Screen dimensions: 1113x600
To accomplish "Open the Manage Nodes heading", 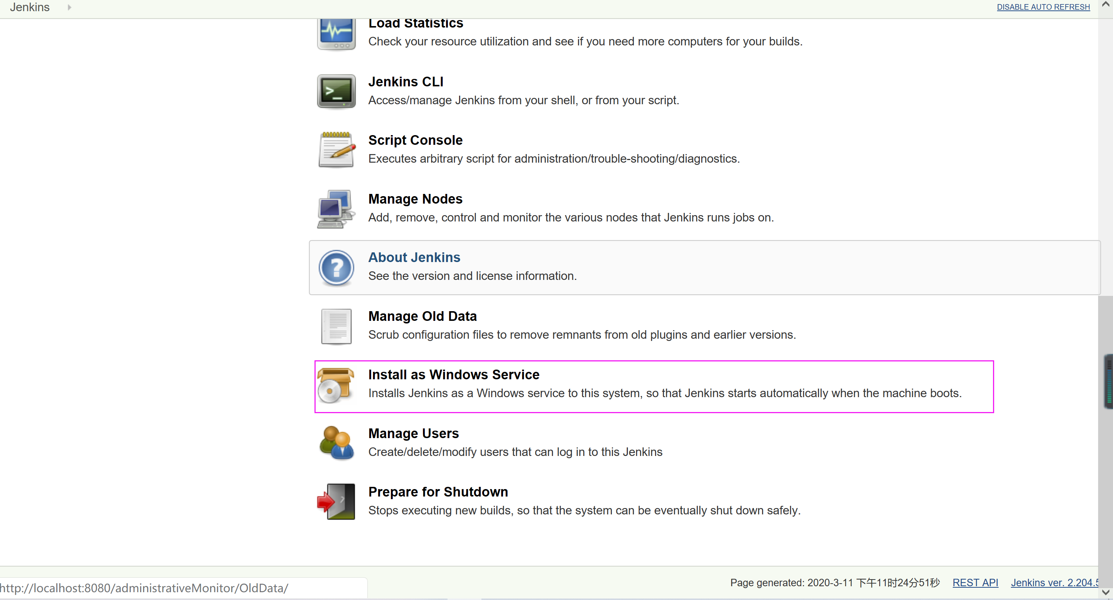I will click(415, 199).
